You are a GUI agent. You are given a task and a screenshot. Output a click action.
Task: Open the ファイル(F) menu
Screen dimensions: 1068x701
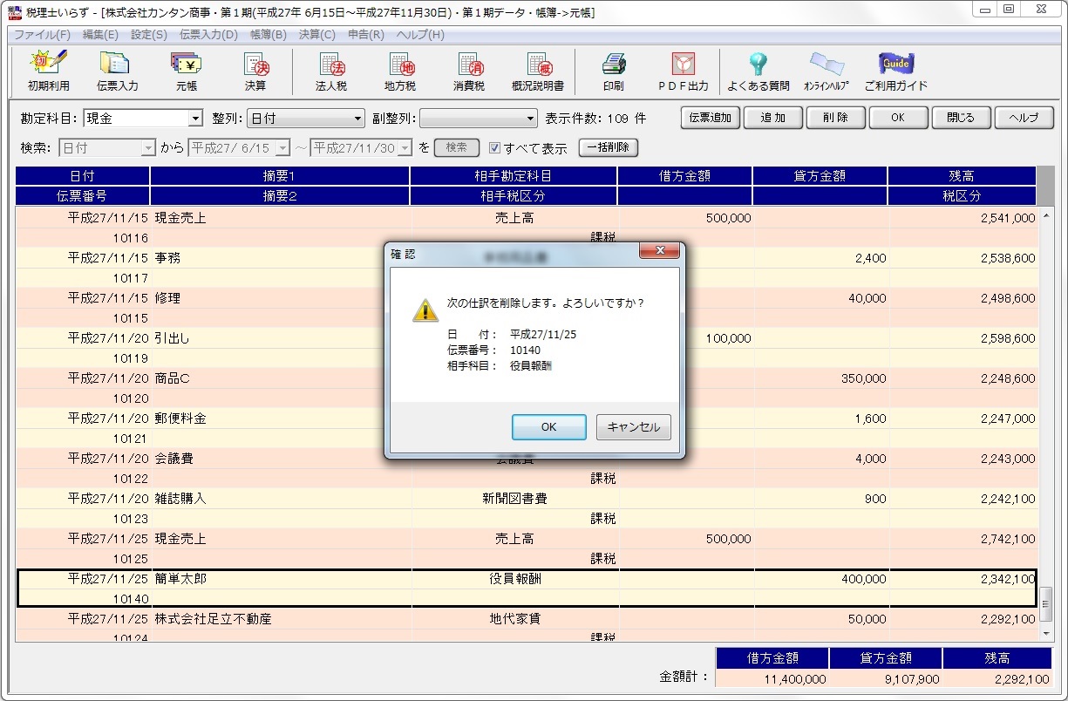click(42, 35)
